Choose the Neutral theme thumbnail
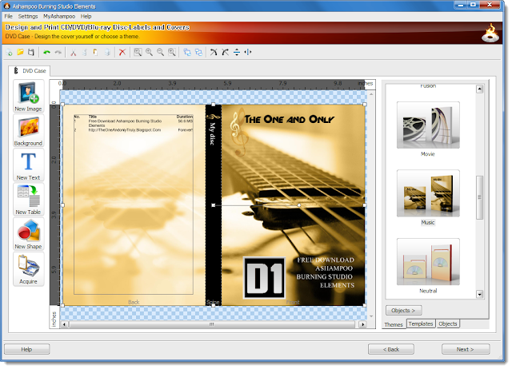 click(x=428, y=262)
